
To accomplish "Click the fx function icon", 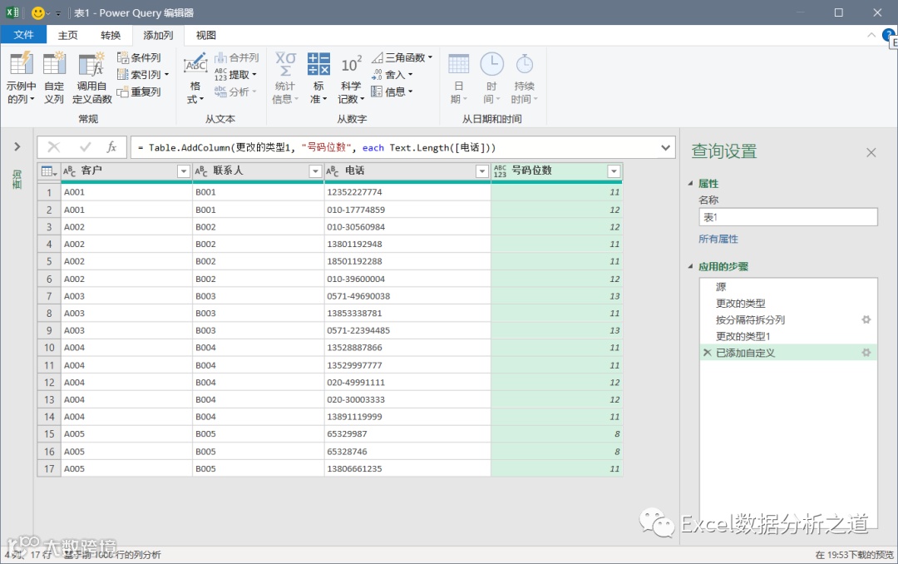I will point(111,147).
